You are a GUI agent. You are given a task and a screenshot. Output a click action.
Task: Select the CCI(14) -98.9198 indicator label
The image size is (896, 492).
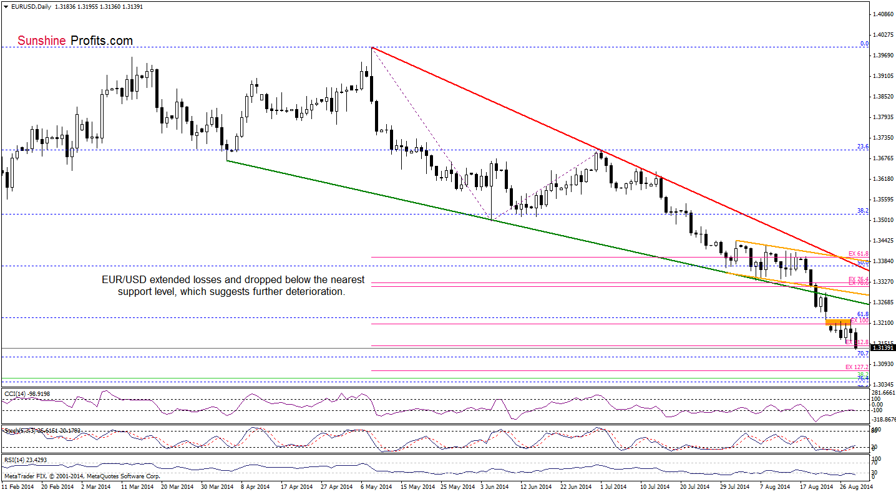(x=27, y=393)
